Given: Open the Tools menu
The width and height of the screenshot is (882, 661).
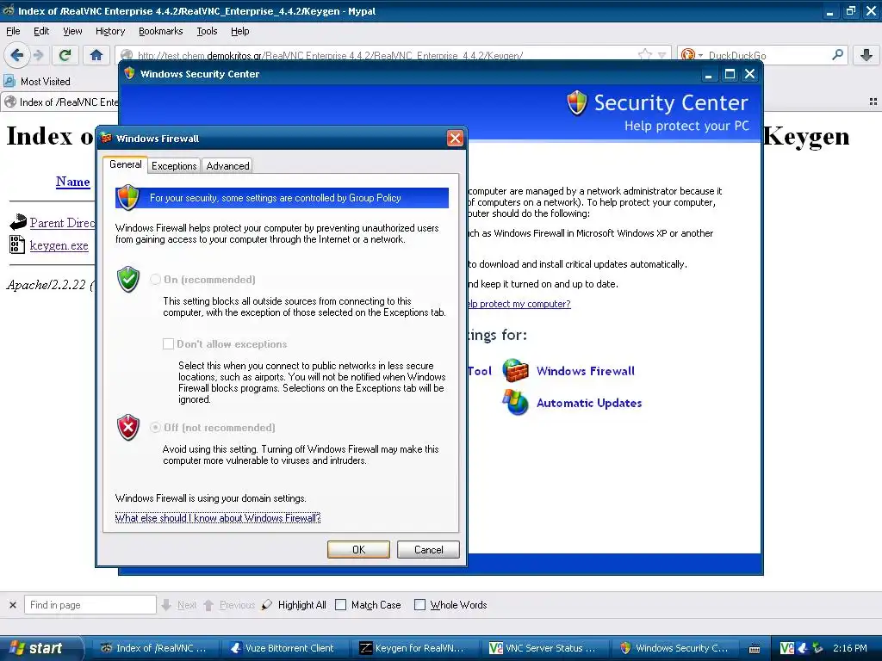Looking at the screenshot, I should 207,31.
